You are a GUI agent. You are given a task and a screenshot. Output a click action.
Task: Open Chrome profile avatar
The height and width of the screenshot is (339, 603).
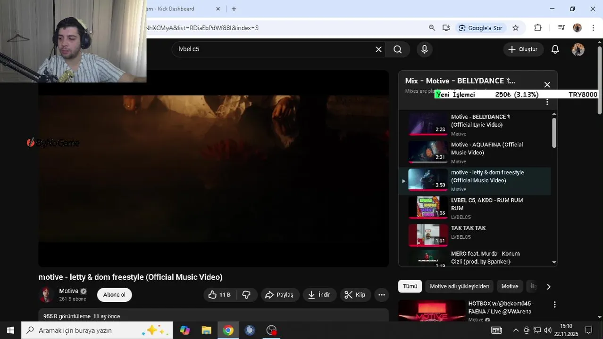click(578, 28)
